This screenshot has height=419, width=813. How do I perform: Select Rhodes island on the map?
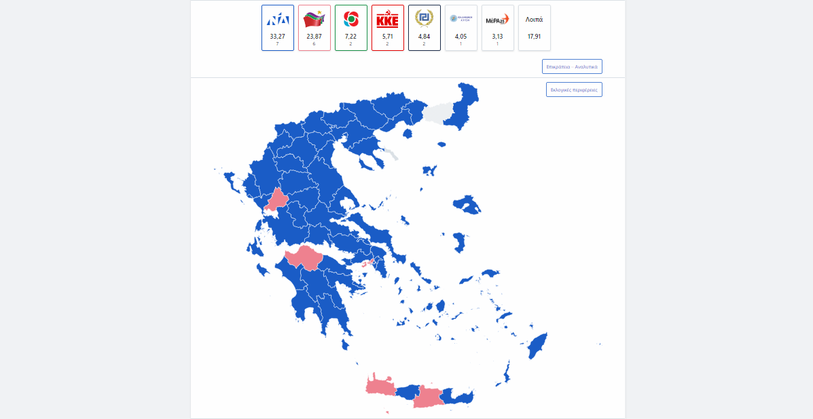539,346
